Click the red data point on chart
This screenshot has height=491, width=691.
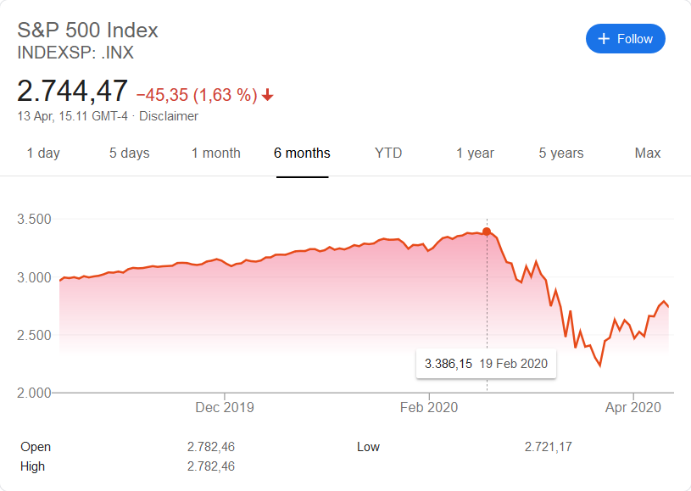[x=487, y=232]
